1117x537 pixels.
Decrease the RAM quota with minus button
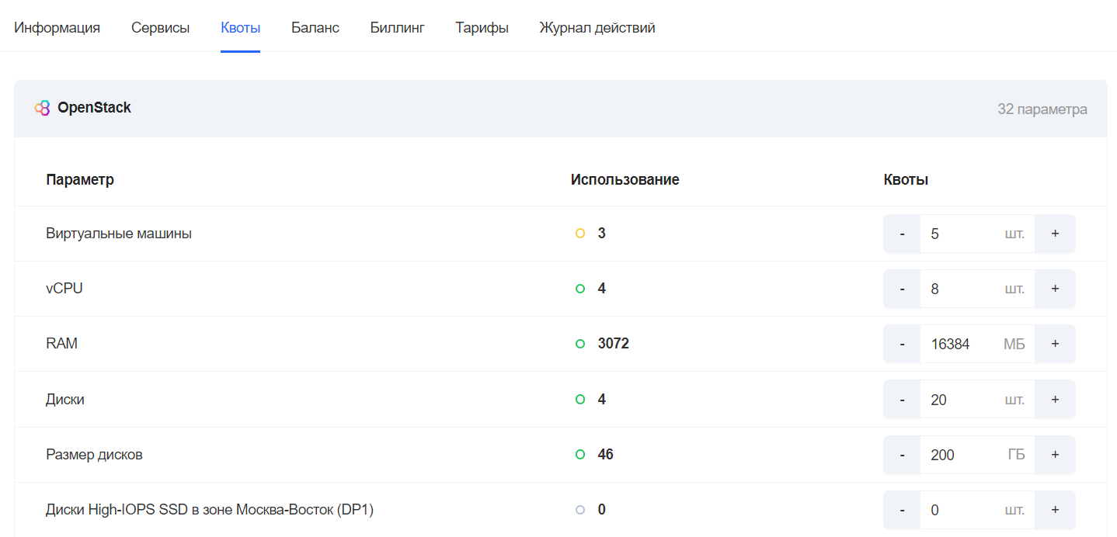(902, 344)
